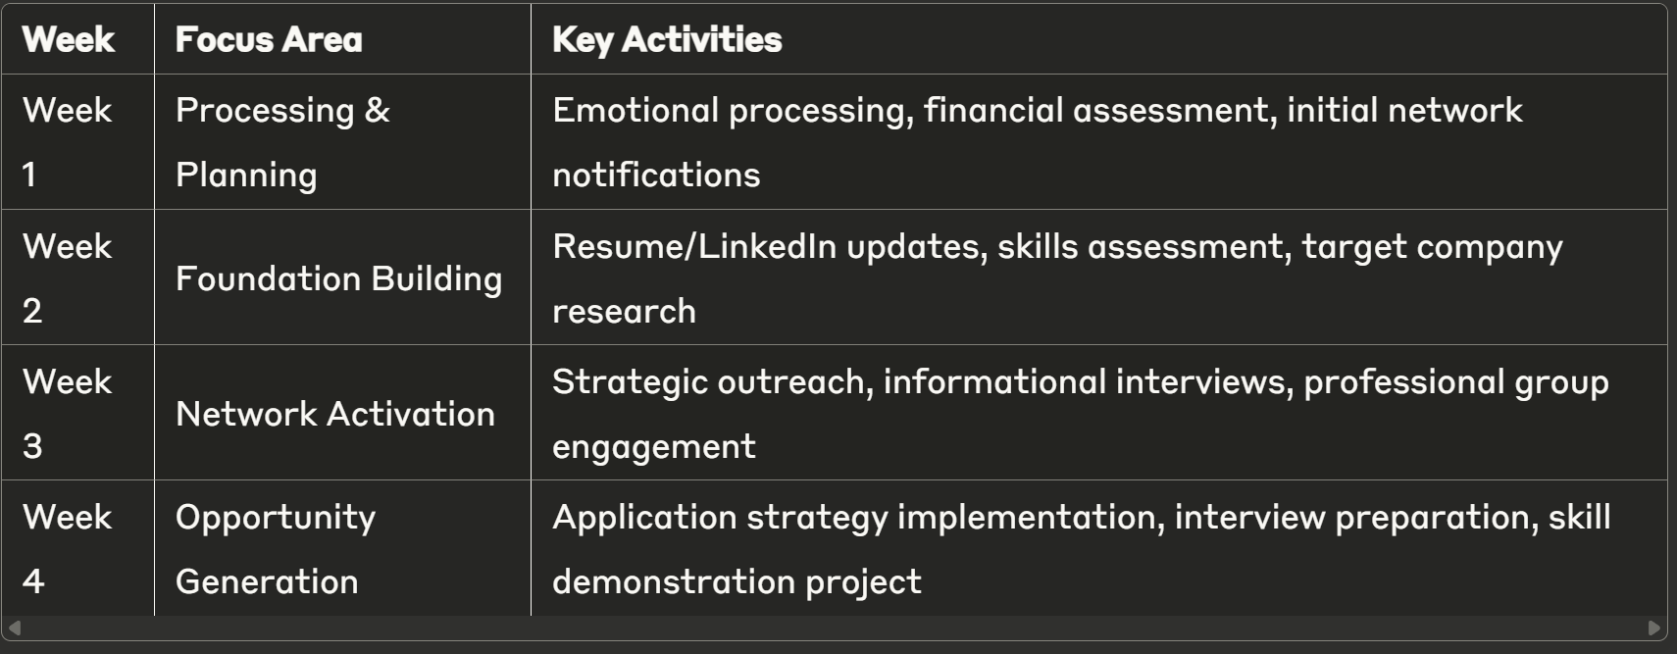Click the words financial assessment in Week 1
Viewport: 1677px width, 654px height.
coord(1095,110)
